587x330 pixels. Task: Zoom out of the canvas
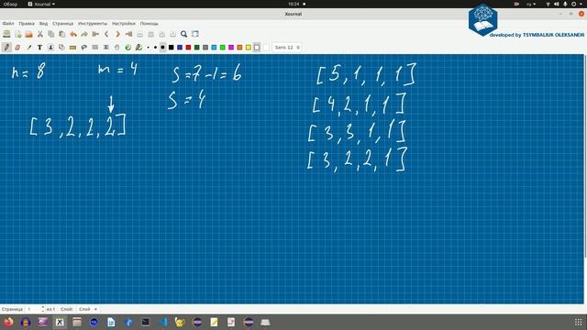[x=140, y=34]
